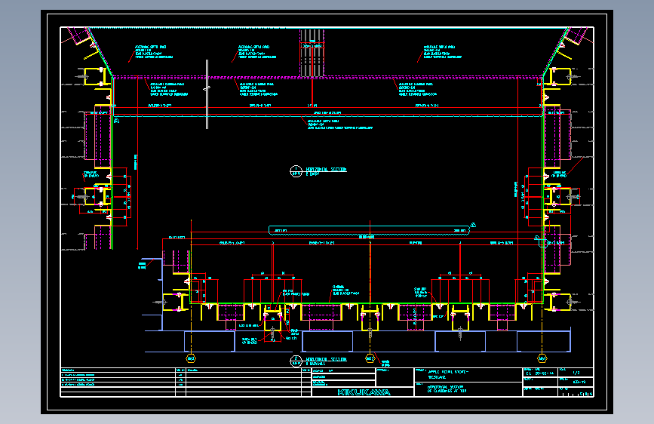The height and width of the screenshot is (424, 654).
Task: Click the break-line symbol on the white vertical lines
Action: (x=207, y=88)
